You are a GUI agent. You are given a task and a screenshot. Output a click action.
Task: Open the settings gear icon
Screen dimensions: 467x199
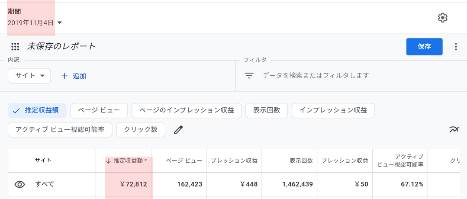pyautogui.click(x=443, y=18)
